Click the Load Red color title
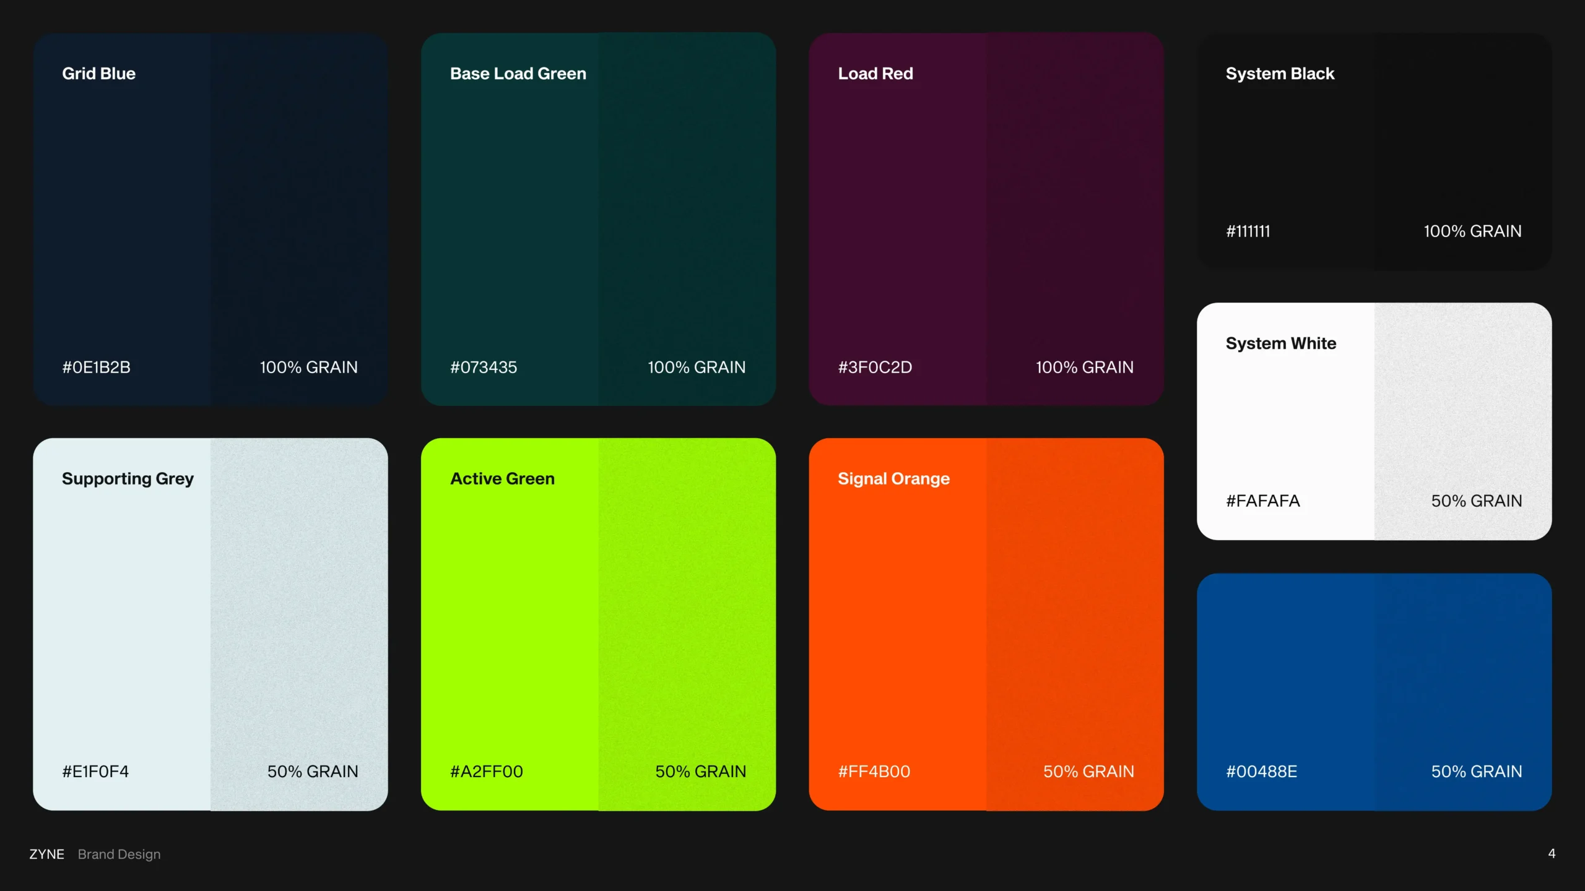The width and height of the screenshot is (1585, 891). click(875, 73)
